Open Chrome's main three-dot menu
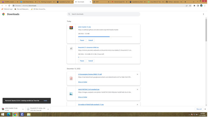Screen dimensions: 208x117 (205, 6)
